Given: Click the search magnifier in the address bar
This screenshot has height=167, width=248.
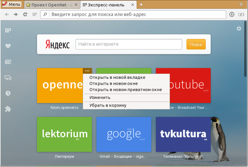Looking at the screenshot, I should click(x=45, y=15).
